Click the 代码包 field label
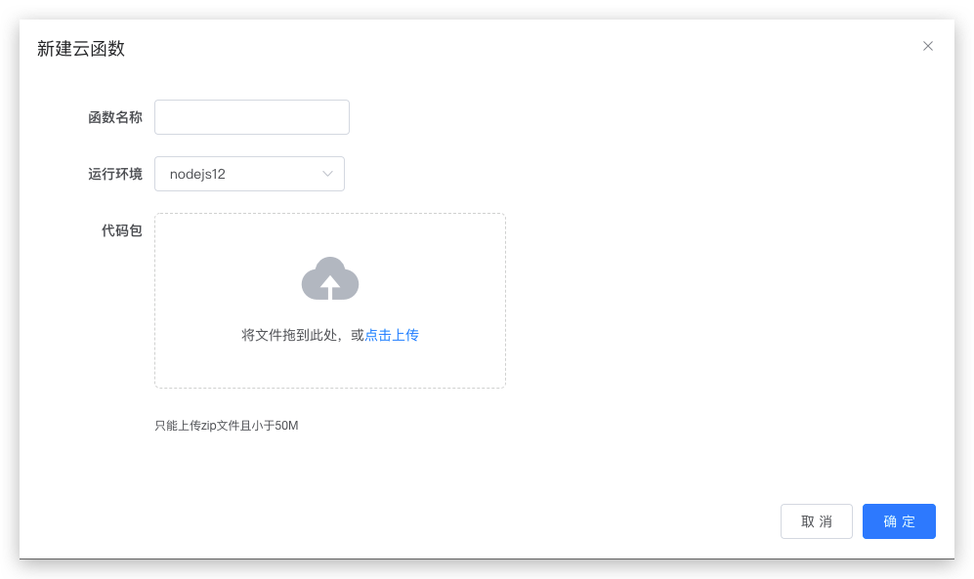 click(x=122, y=230)
